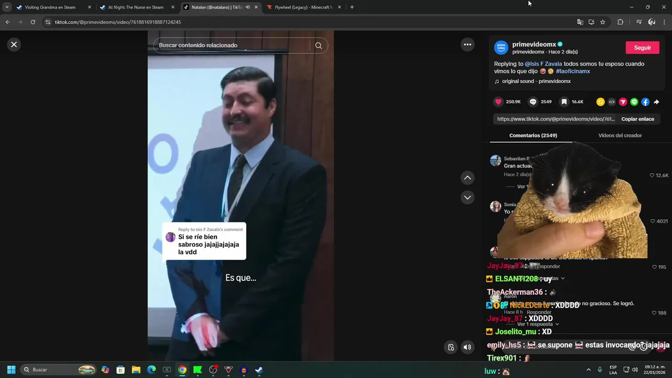
Task: Open OBS Studio from the taskbar
Action: pyautogui.click(x=213, y=370)
